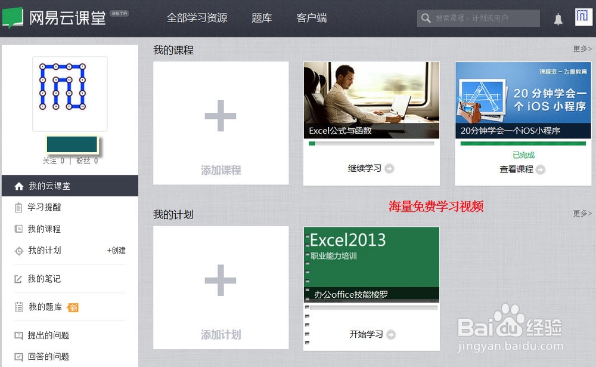This screenshot has width=596, height=367.
Task: Select 我的云课堂 in the sidebar
Action: 70,186
